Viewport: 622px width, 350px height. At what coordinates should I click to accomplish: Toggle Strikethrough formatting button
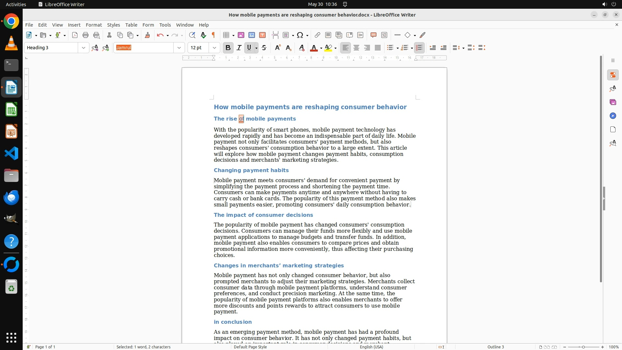[264, 48]
